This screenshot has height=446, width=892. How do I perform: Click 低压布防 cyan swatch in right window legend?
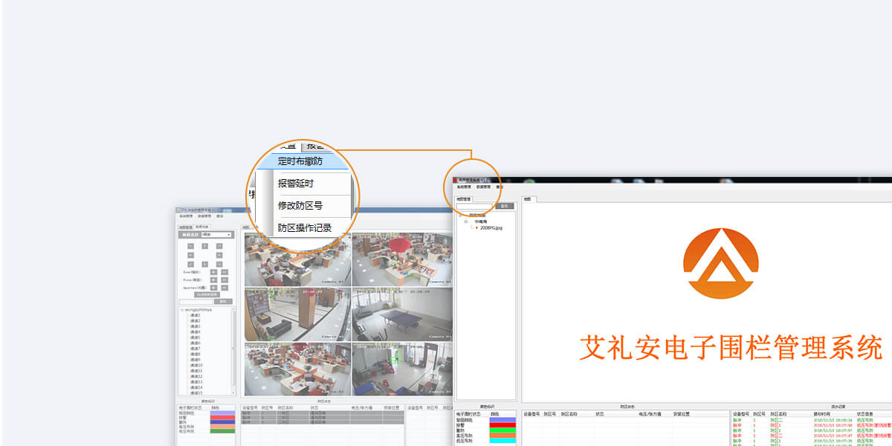pos(502,441)
